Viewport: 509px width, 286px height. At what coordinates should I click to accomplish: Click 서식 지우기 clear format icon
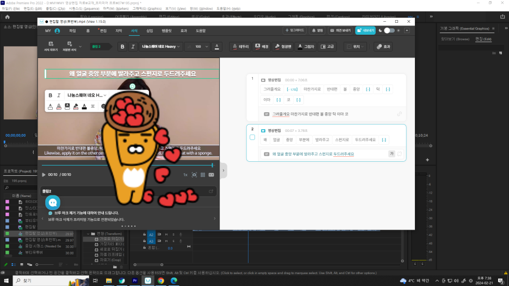pyautogui.click(x=51, y=46)
